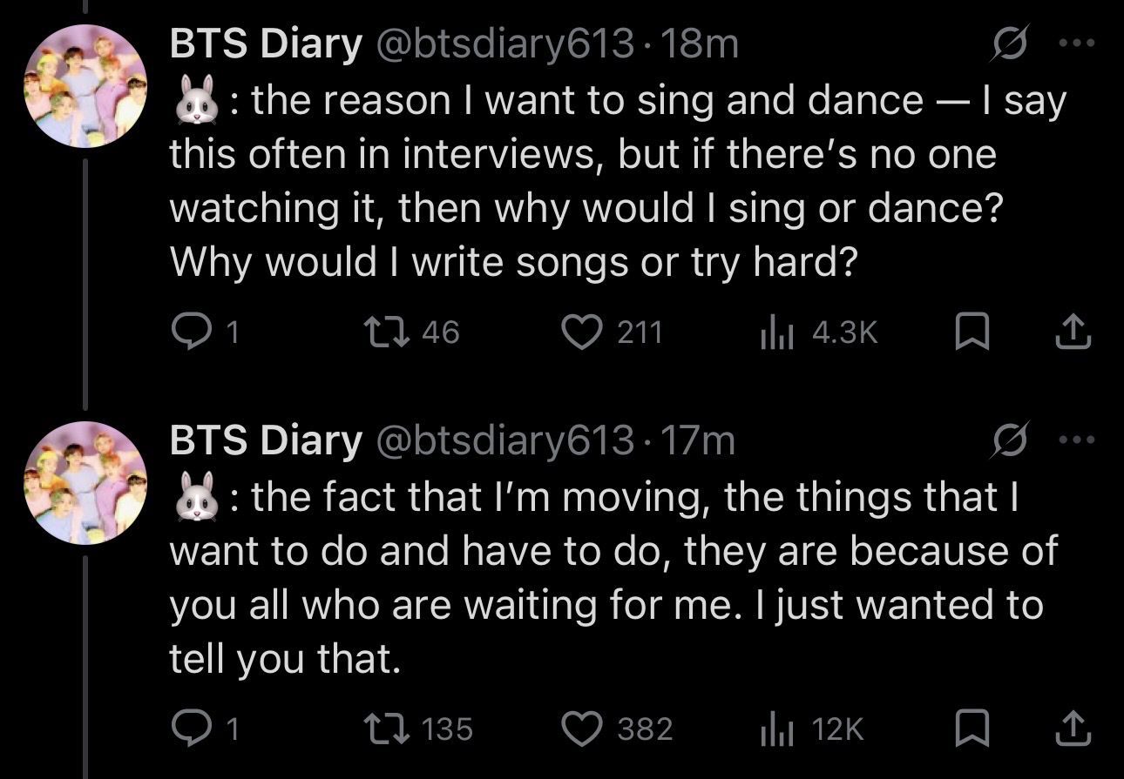Share the 18m sing and dance tweet
Image resolution: width=1124 pixels, height=779 pixels.
coord(1073,332)
